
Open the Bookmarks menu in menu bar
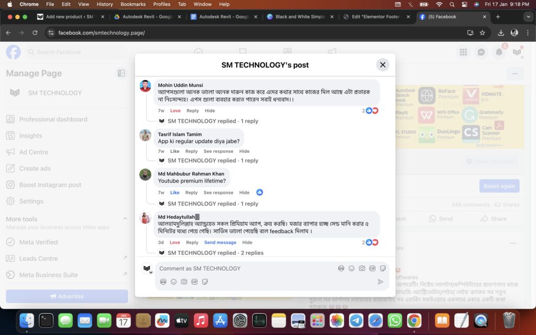133,4
